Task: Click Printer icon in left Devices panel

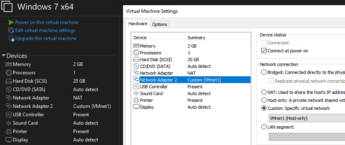Action: pos(9,131)
